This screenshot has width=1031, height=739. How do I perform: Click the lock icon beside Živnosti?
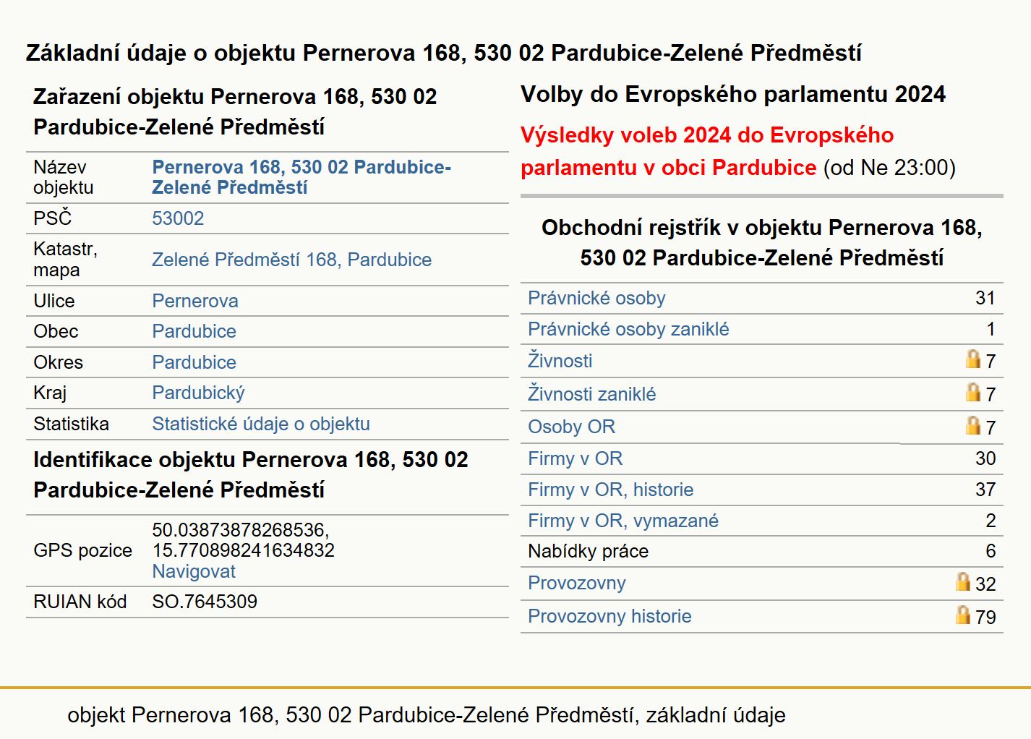tap(973, 359)
